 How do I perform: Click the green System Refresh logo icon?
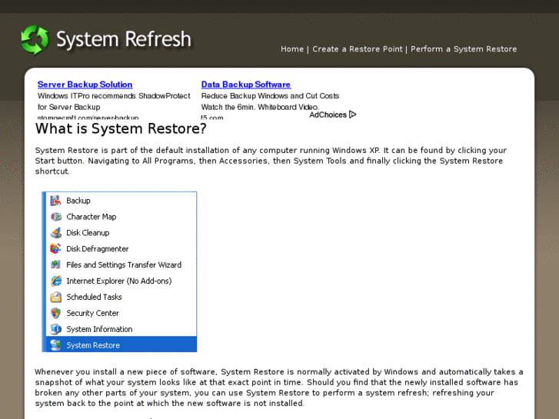pyautogui.click(x=35, y=40)
